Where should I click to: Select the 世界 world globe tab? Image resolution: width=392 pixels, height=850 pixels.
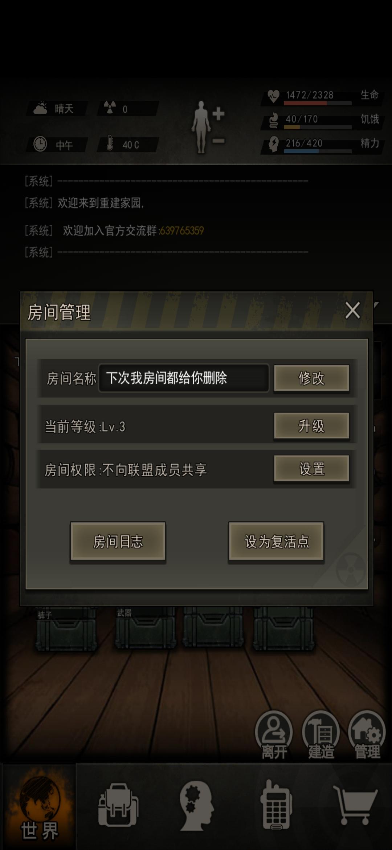[x=38, y=807]
